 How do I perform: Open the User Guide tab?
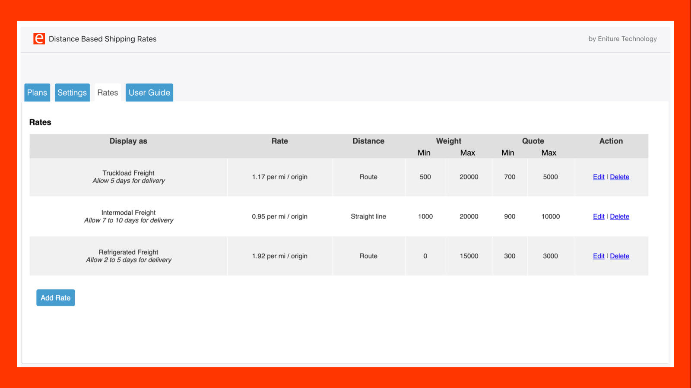[x=149, y=92]
